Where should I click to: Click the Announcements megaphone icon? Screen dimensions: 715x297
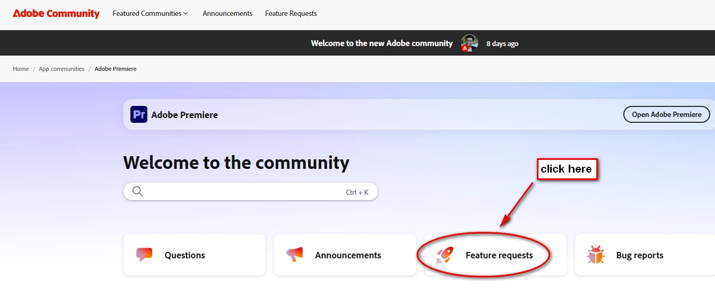[x=294, y=255]
